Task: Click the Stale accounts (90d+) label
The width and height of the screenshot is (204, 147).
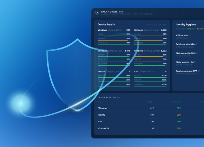Action: tap(186, 53)
